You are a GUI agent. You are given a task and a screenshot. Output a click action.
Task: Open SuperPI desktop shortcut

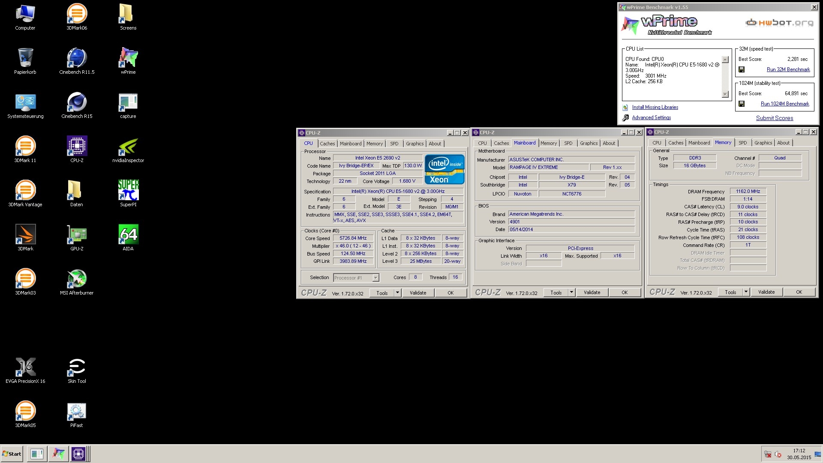coord(128,191)
